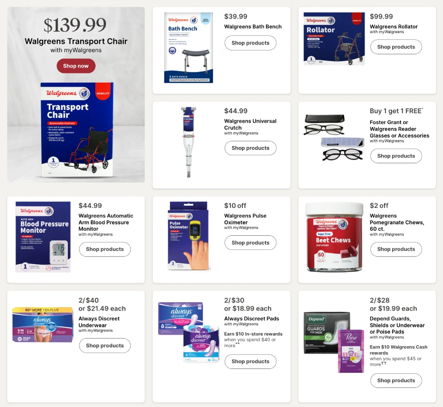Shop products for Blood Pressure Monitor
This screenshot has width=443, height=407.
(105, 249)
